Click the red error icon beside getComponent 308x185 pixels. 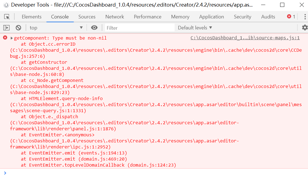click(5, 38)
